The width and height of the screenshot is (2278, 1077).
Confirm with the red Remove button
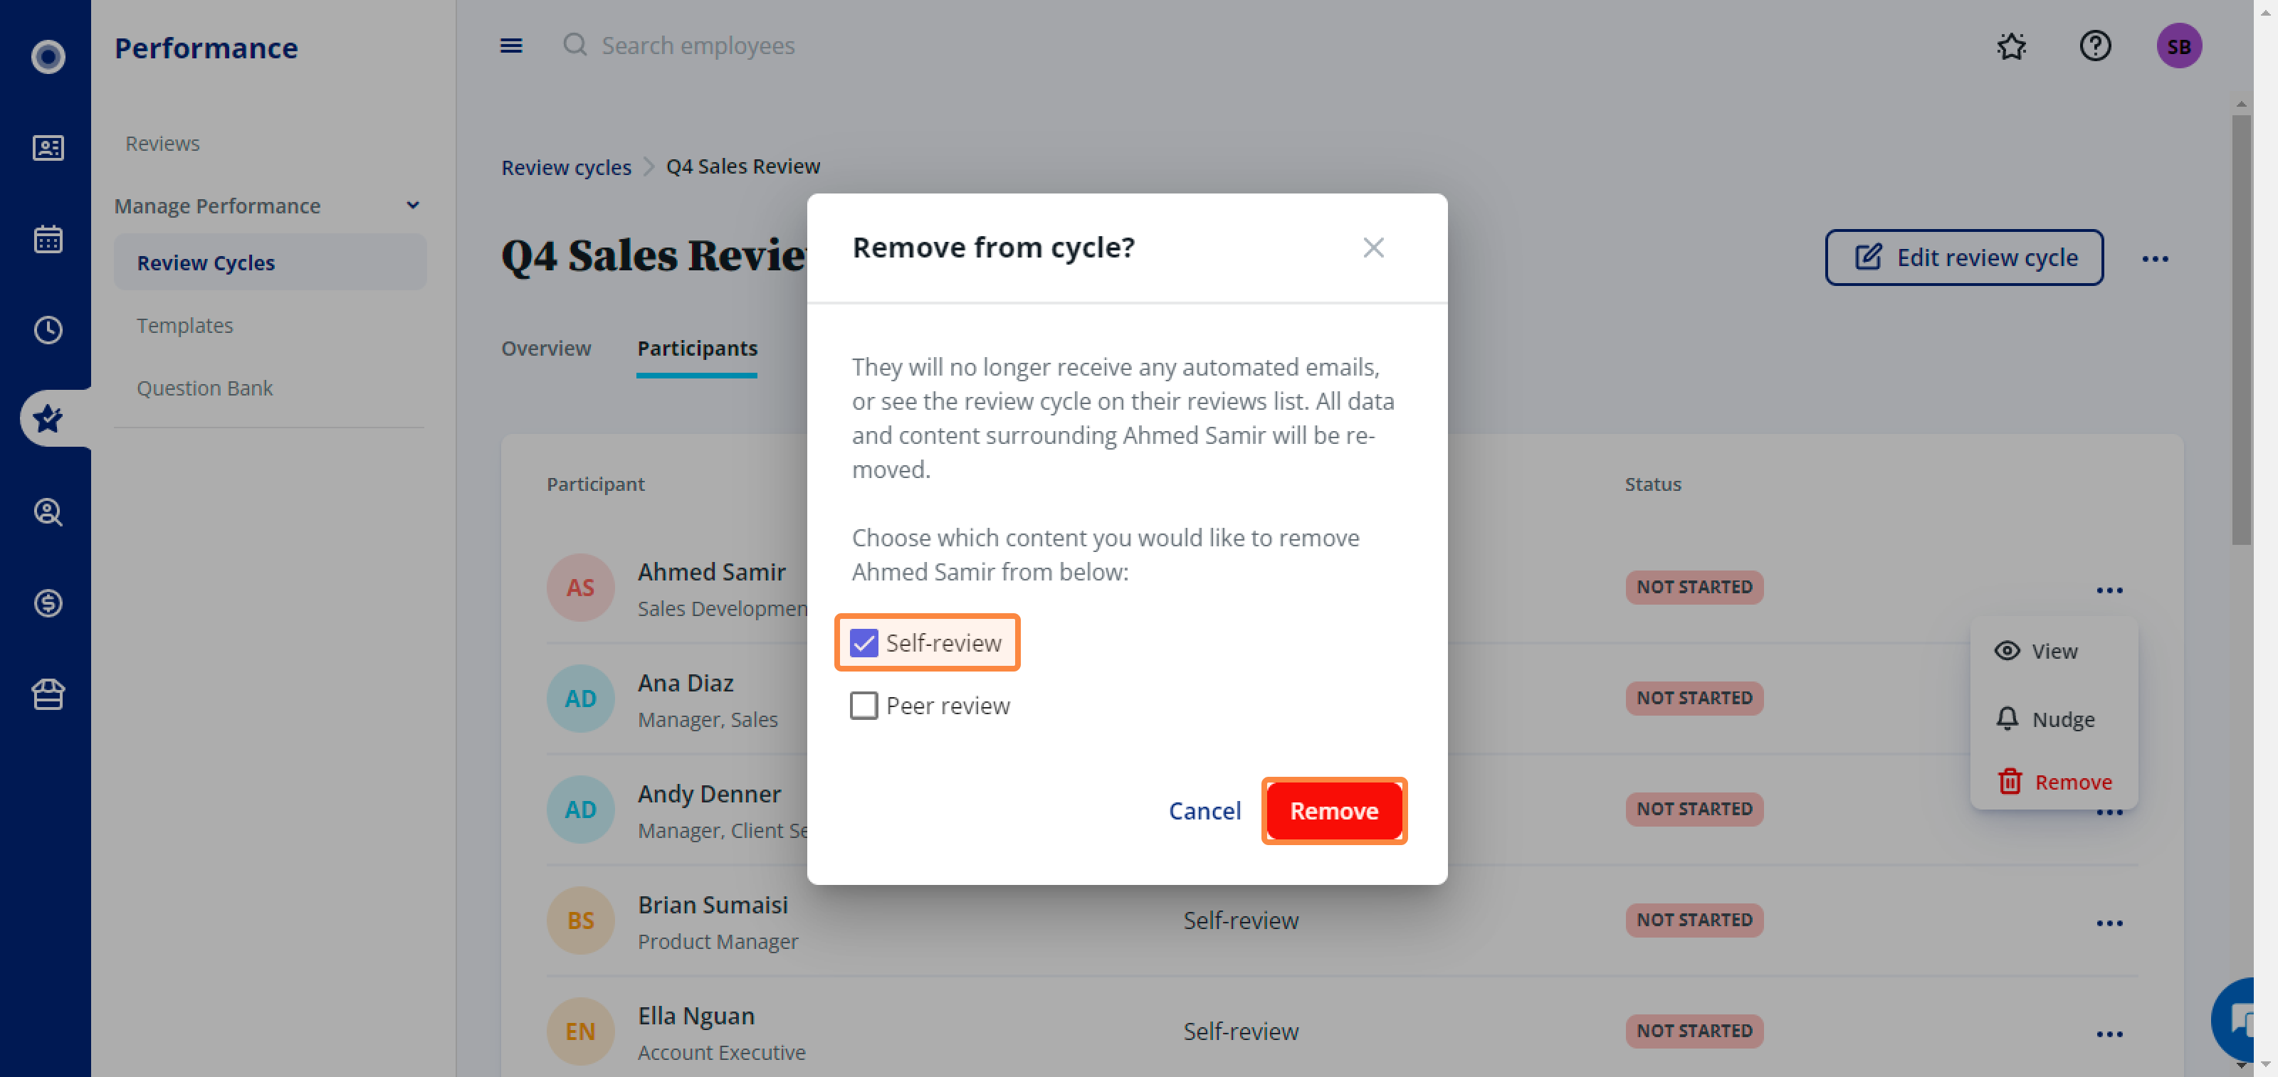tap(1333, 810)
